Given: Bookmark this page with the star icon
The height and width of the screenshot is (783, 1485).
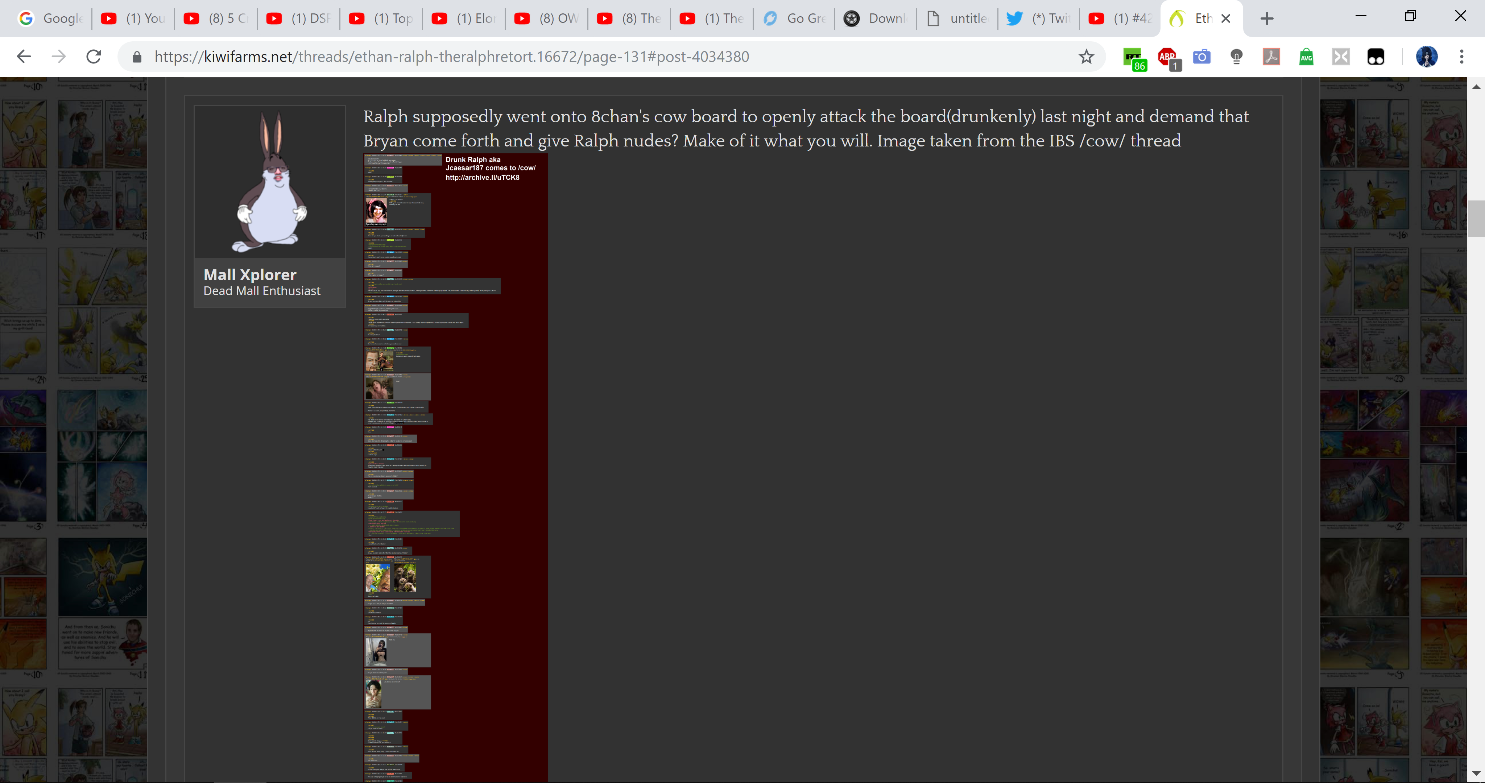Looking at the screenshot, I should click(1086, 57).
